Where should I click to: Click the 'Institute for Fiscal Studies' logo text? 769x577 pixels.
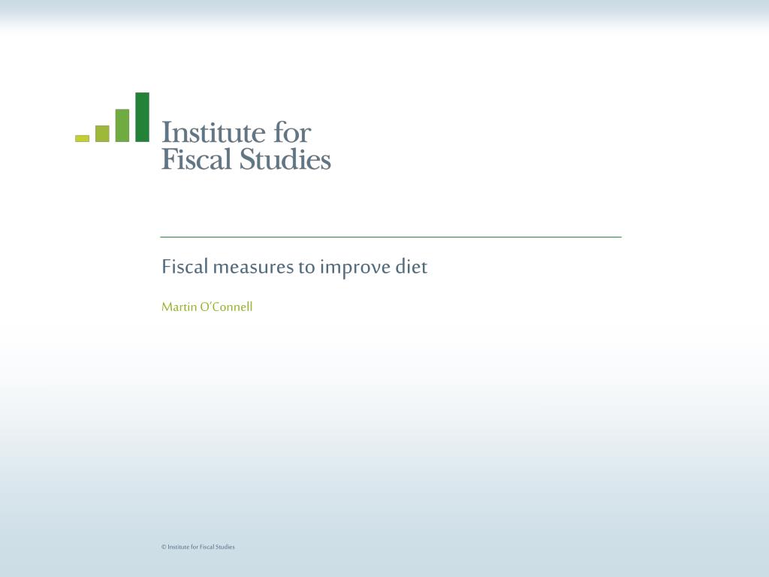(x=246, y=146)
